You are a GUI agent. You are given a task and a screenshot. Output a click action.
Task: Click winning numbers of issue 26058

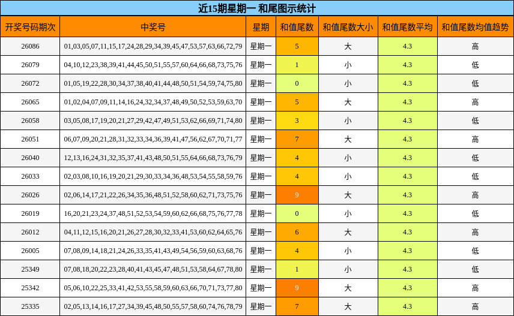click(153, 121)
